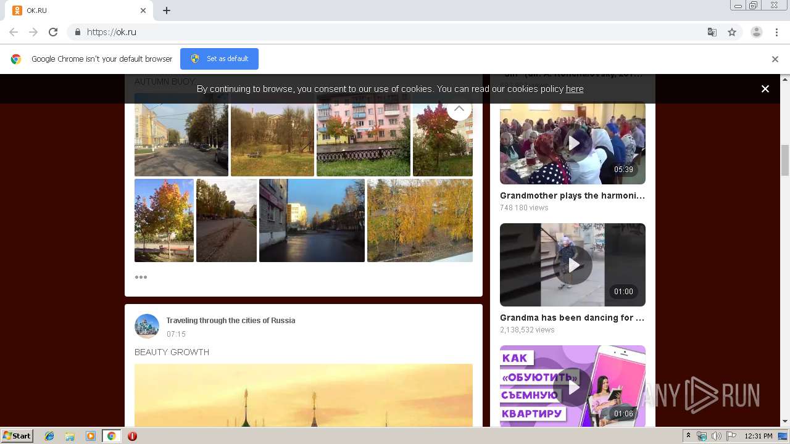Viewport: 790px width, 444px height.
Task: Open the sidewalk alley photo thumbnail
Action: pos(227,220)
